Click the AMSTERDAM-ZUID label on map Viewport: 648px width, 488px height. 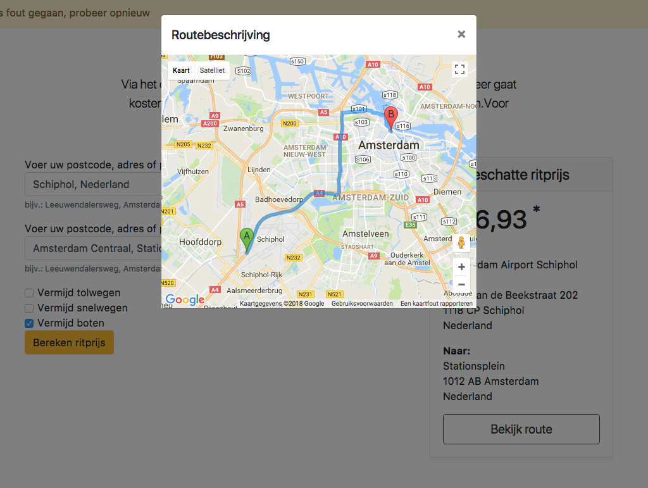pyautogui.click(x=370, y=197)
